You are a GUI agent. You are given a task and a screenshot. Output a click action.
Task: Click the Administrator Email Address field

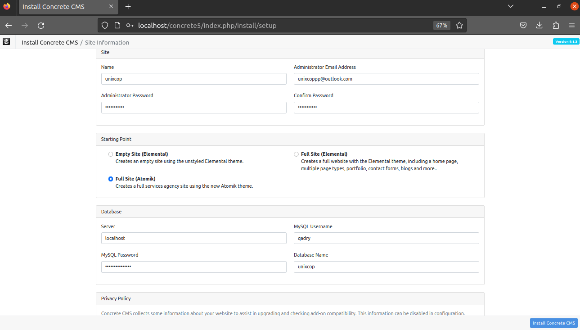click(x=386, y=79)
